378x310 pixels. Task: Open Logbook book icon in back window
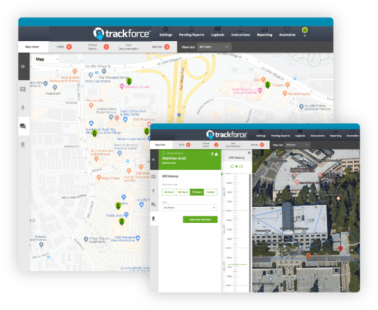pos(218,32)
